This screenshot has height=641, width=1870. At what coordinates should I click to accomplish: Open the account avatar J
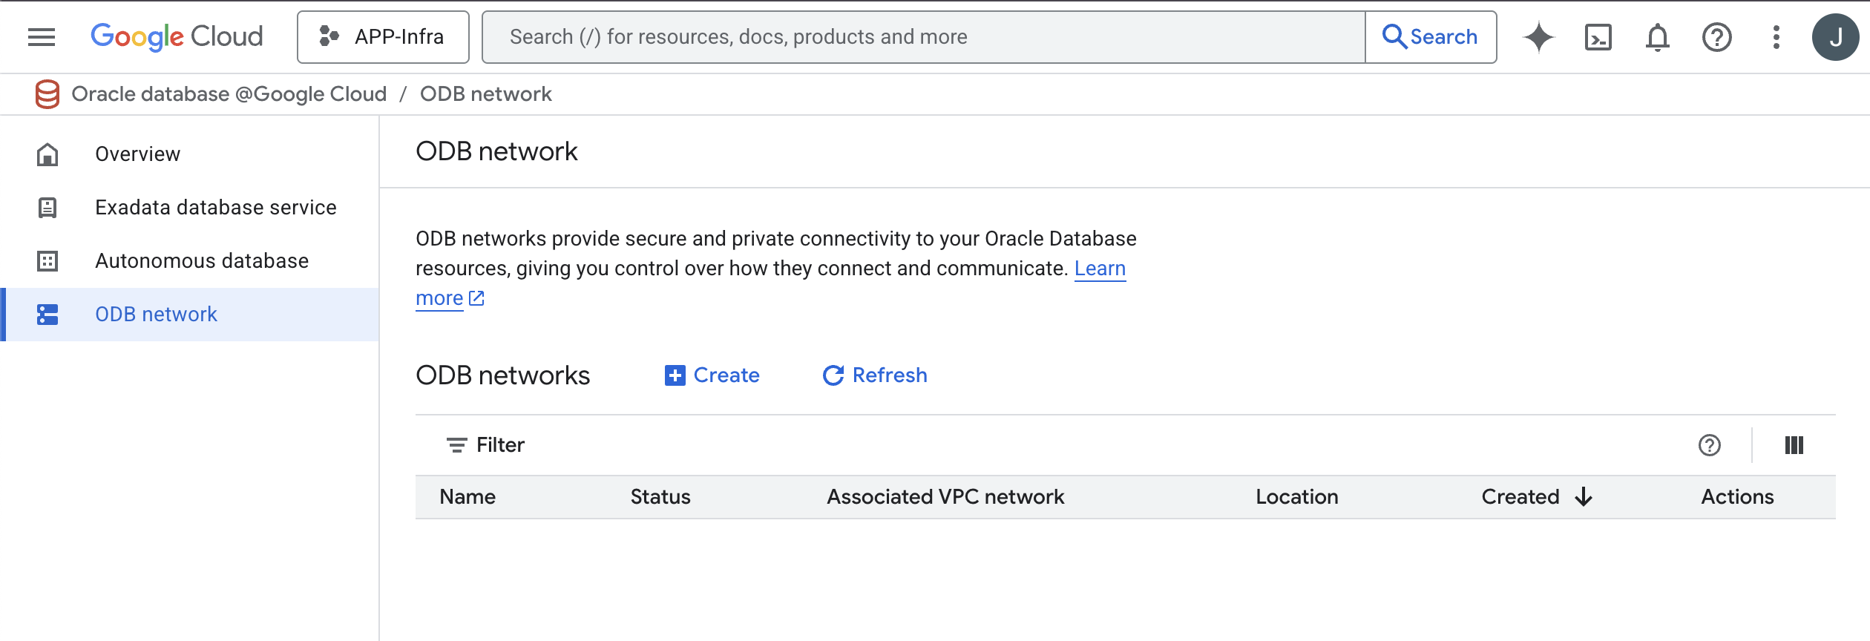pos(1835,37)
